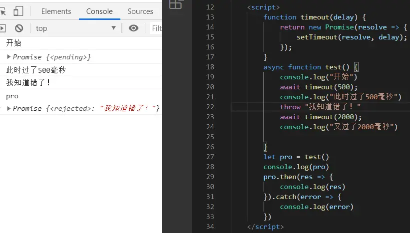
Task: Click the eye live expression icon
Action: click(133, 28)
